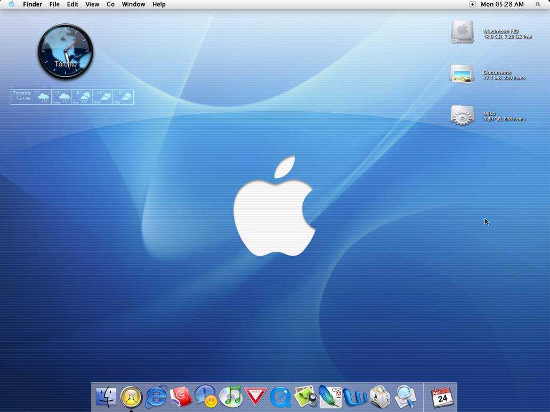This screenshot has width=550, height=412.
Task: Open the Preview magnifier dock icon
Action: click(x=405, y=397)
